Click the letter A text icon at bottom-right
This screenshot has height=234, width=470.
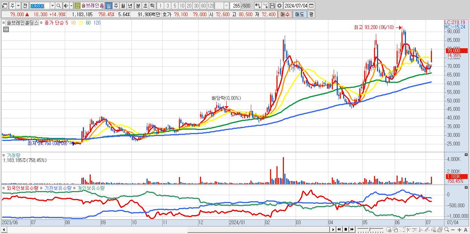coord(466,230)
